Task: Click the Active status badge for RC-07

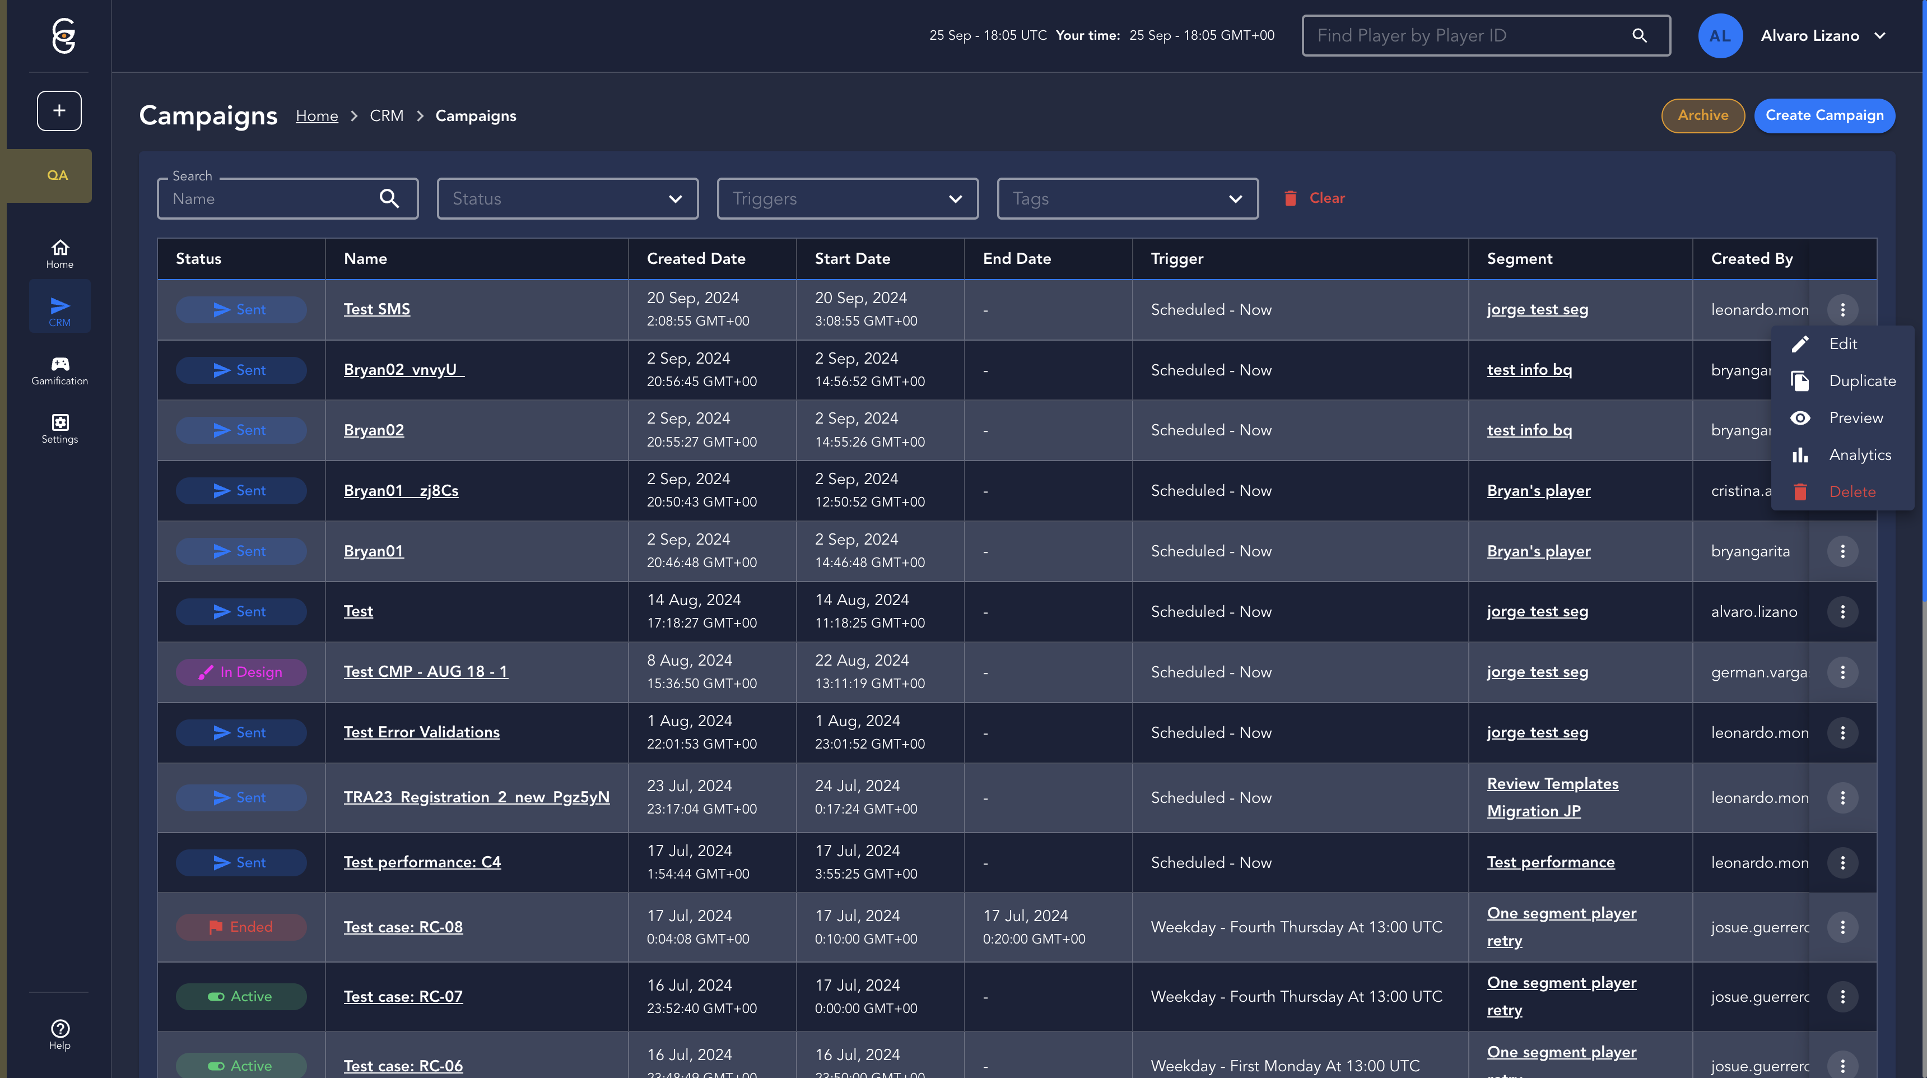Action: tap(241, 996)
